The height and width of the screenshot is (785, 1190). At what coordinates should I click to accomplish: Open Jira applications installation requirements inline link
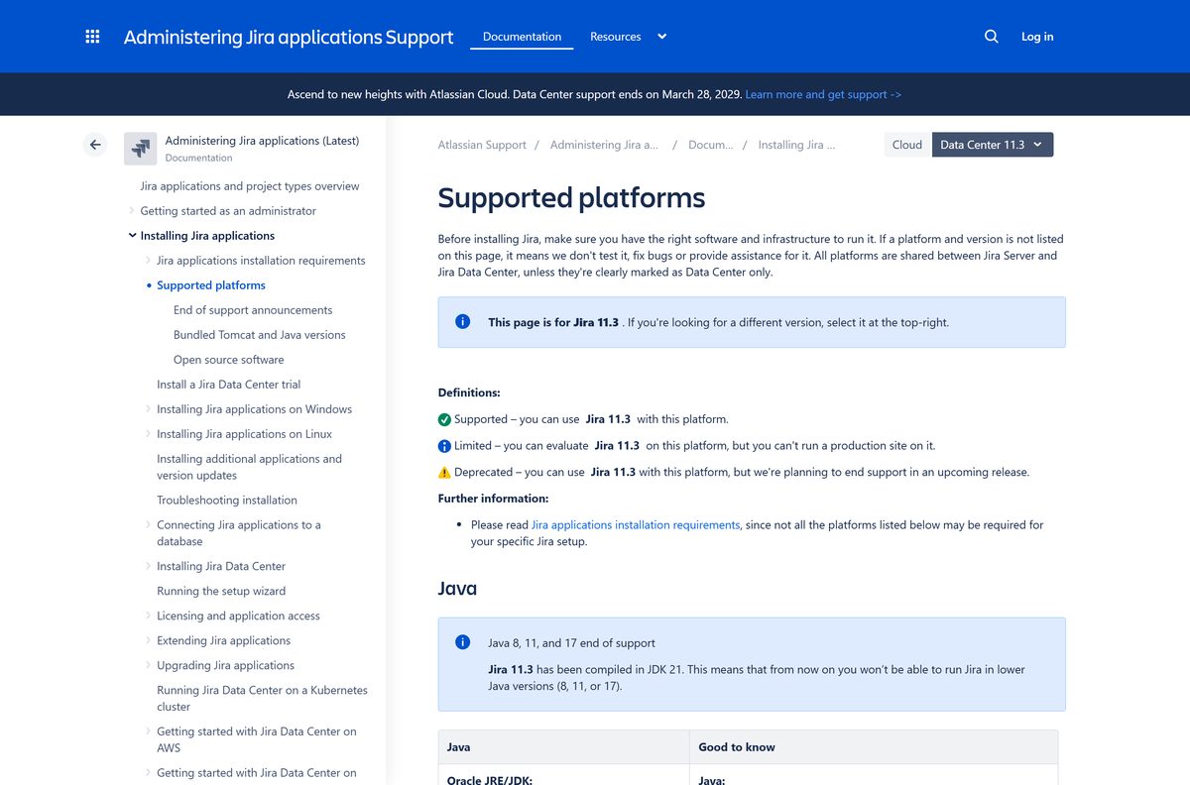click(x=636, y=525)
